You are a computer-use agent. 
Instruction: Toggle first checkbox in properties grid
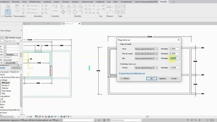pyautogui.click(x=5, y=47)
